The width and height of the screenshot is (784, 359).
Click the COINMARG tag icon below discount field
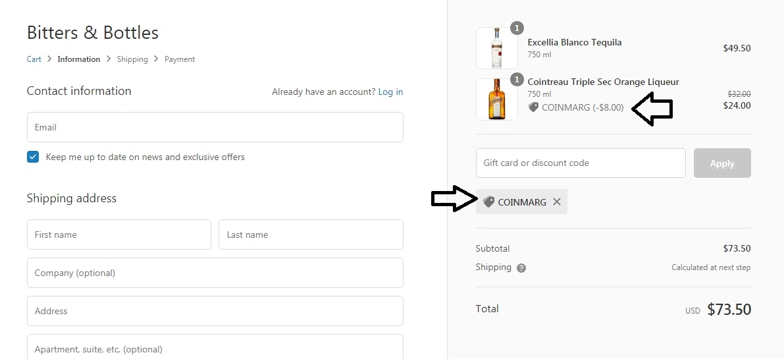(488, 202)
